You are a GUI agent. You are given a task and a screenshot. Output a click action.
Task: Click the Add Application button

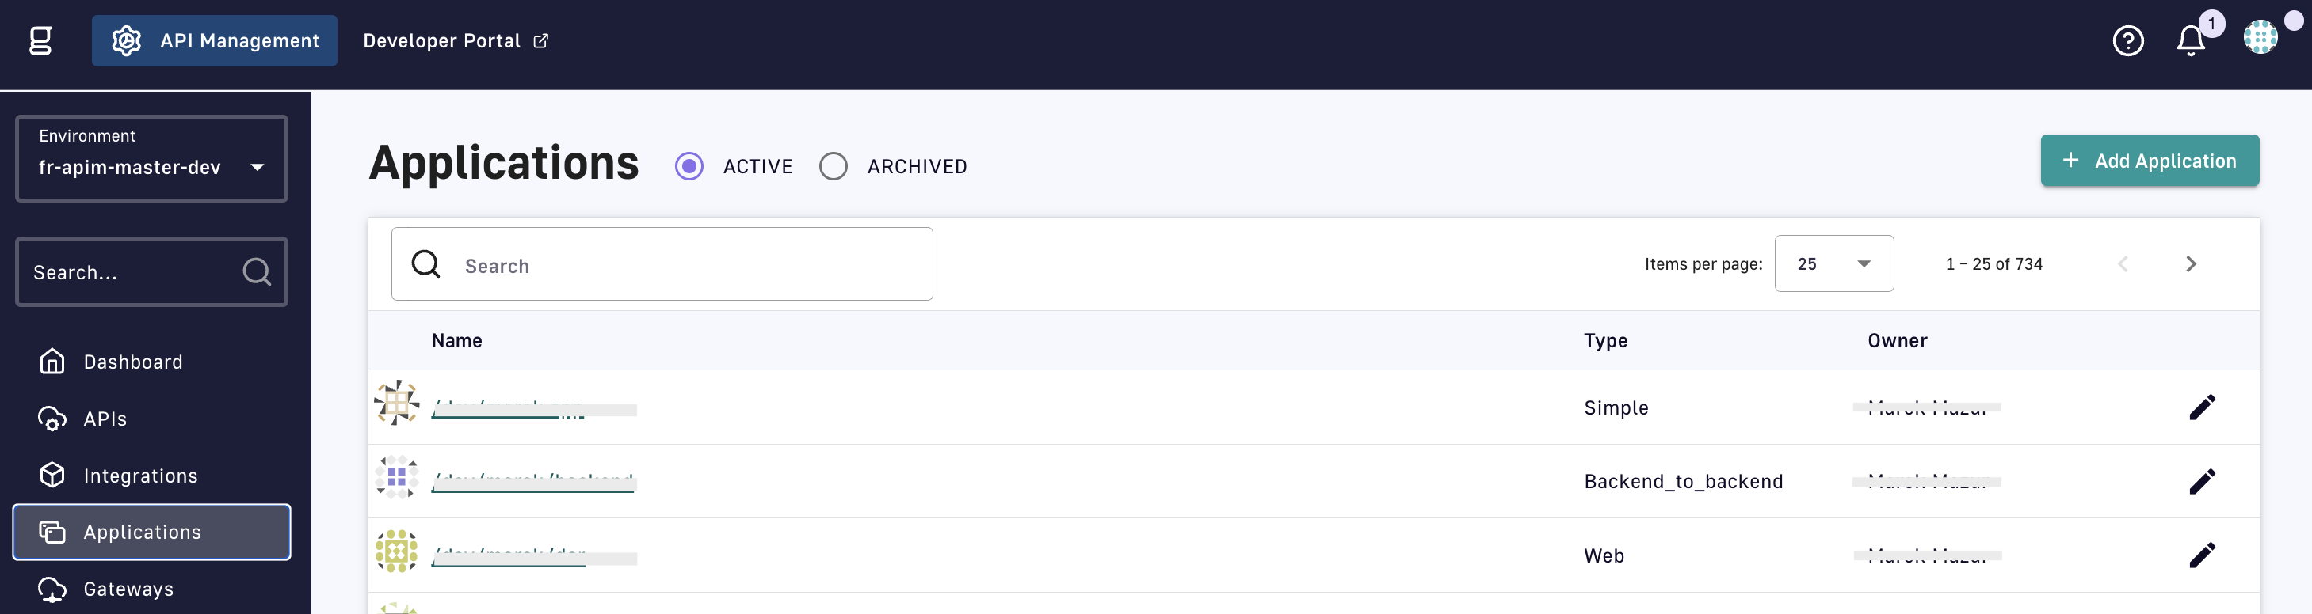point(2149,161)
